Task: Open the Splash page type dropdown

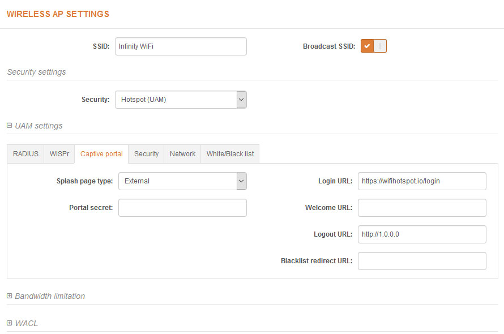Action: tap(182, 181)
